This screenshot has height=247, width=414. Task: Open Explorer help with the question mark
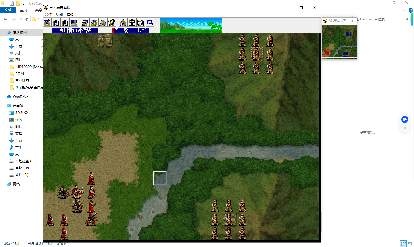[411, 10]
